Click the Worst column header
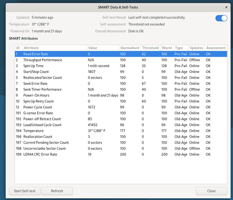Viewport: 233px width, 200px height. 167,48
